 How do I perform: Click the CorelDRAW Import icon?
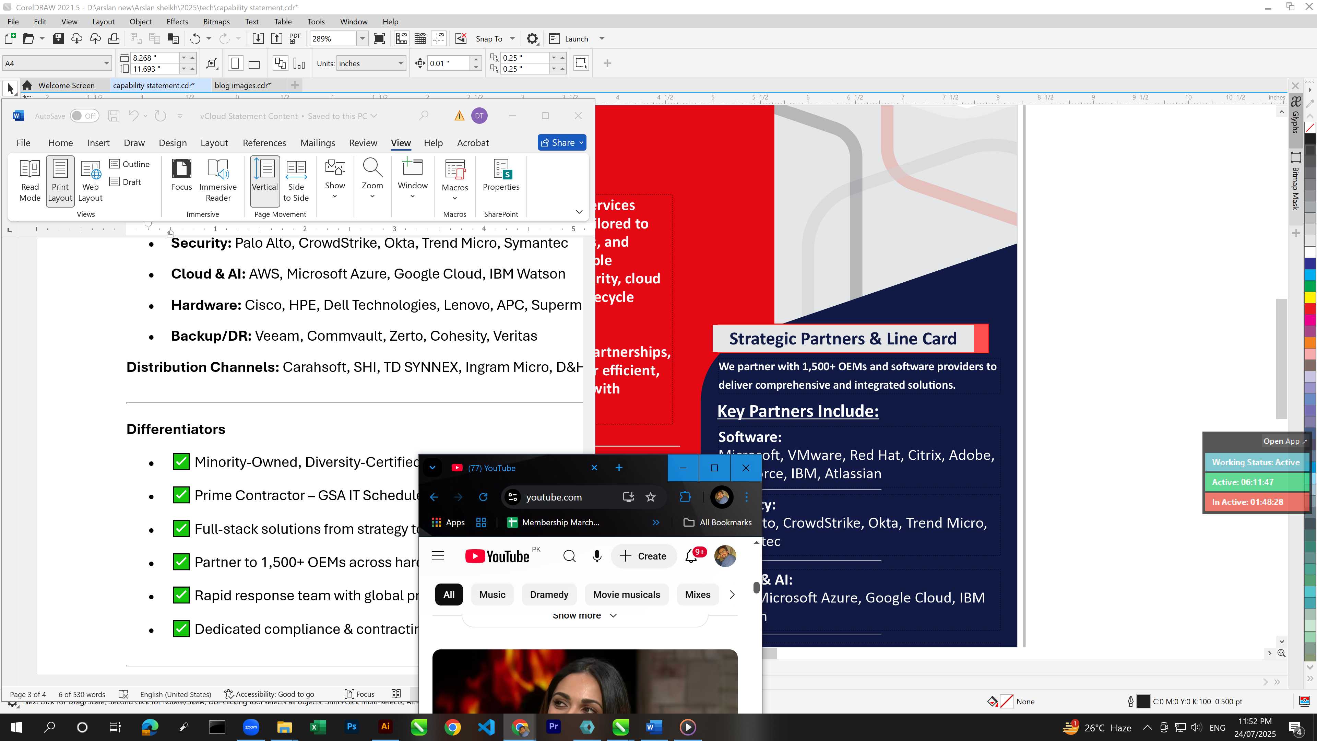coord(258,39)
